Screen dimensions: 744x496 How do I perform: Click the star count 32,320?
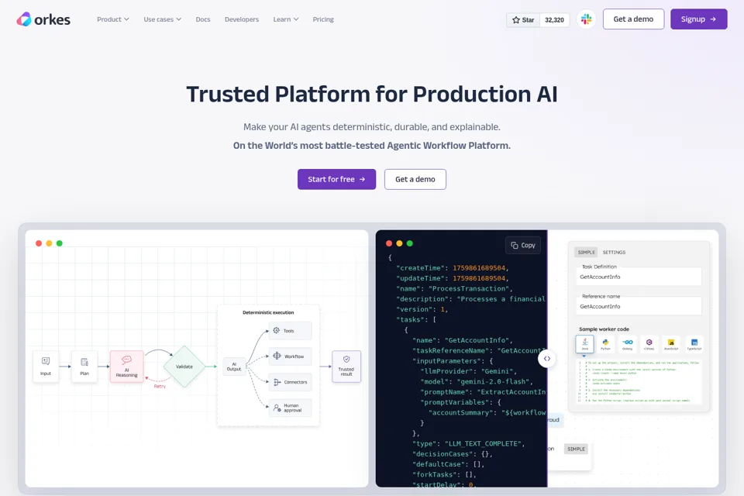(x=554, y=20)
